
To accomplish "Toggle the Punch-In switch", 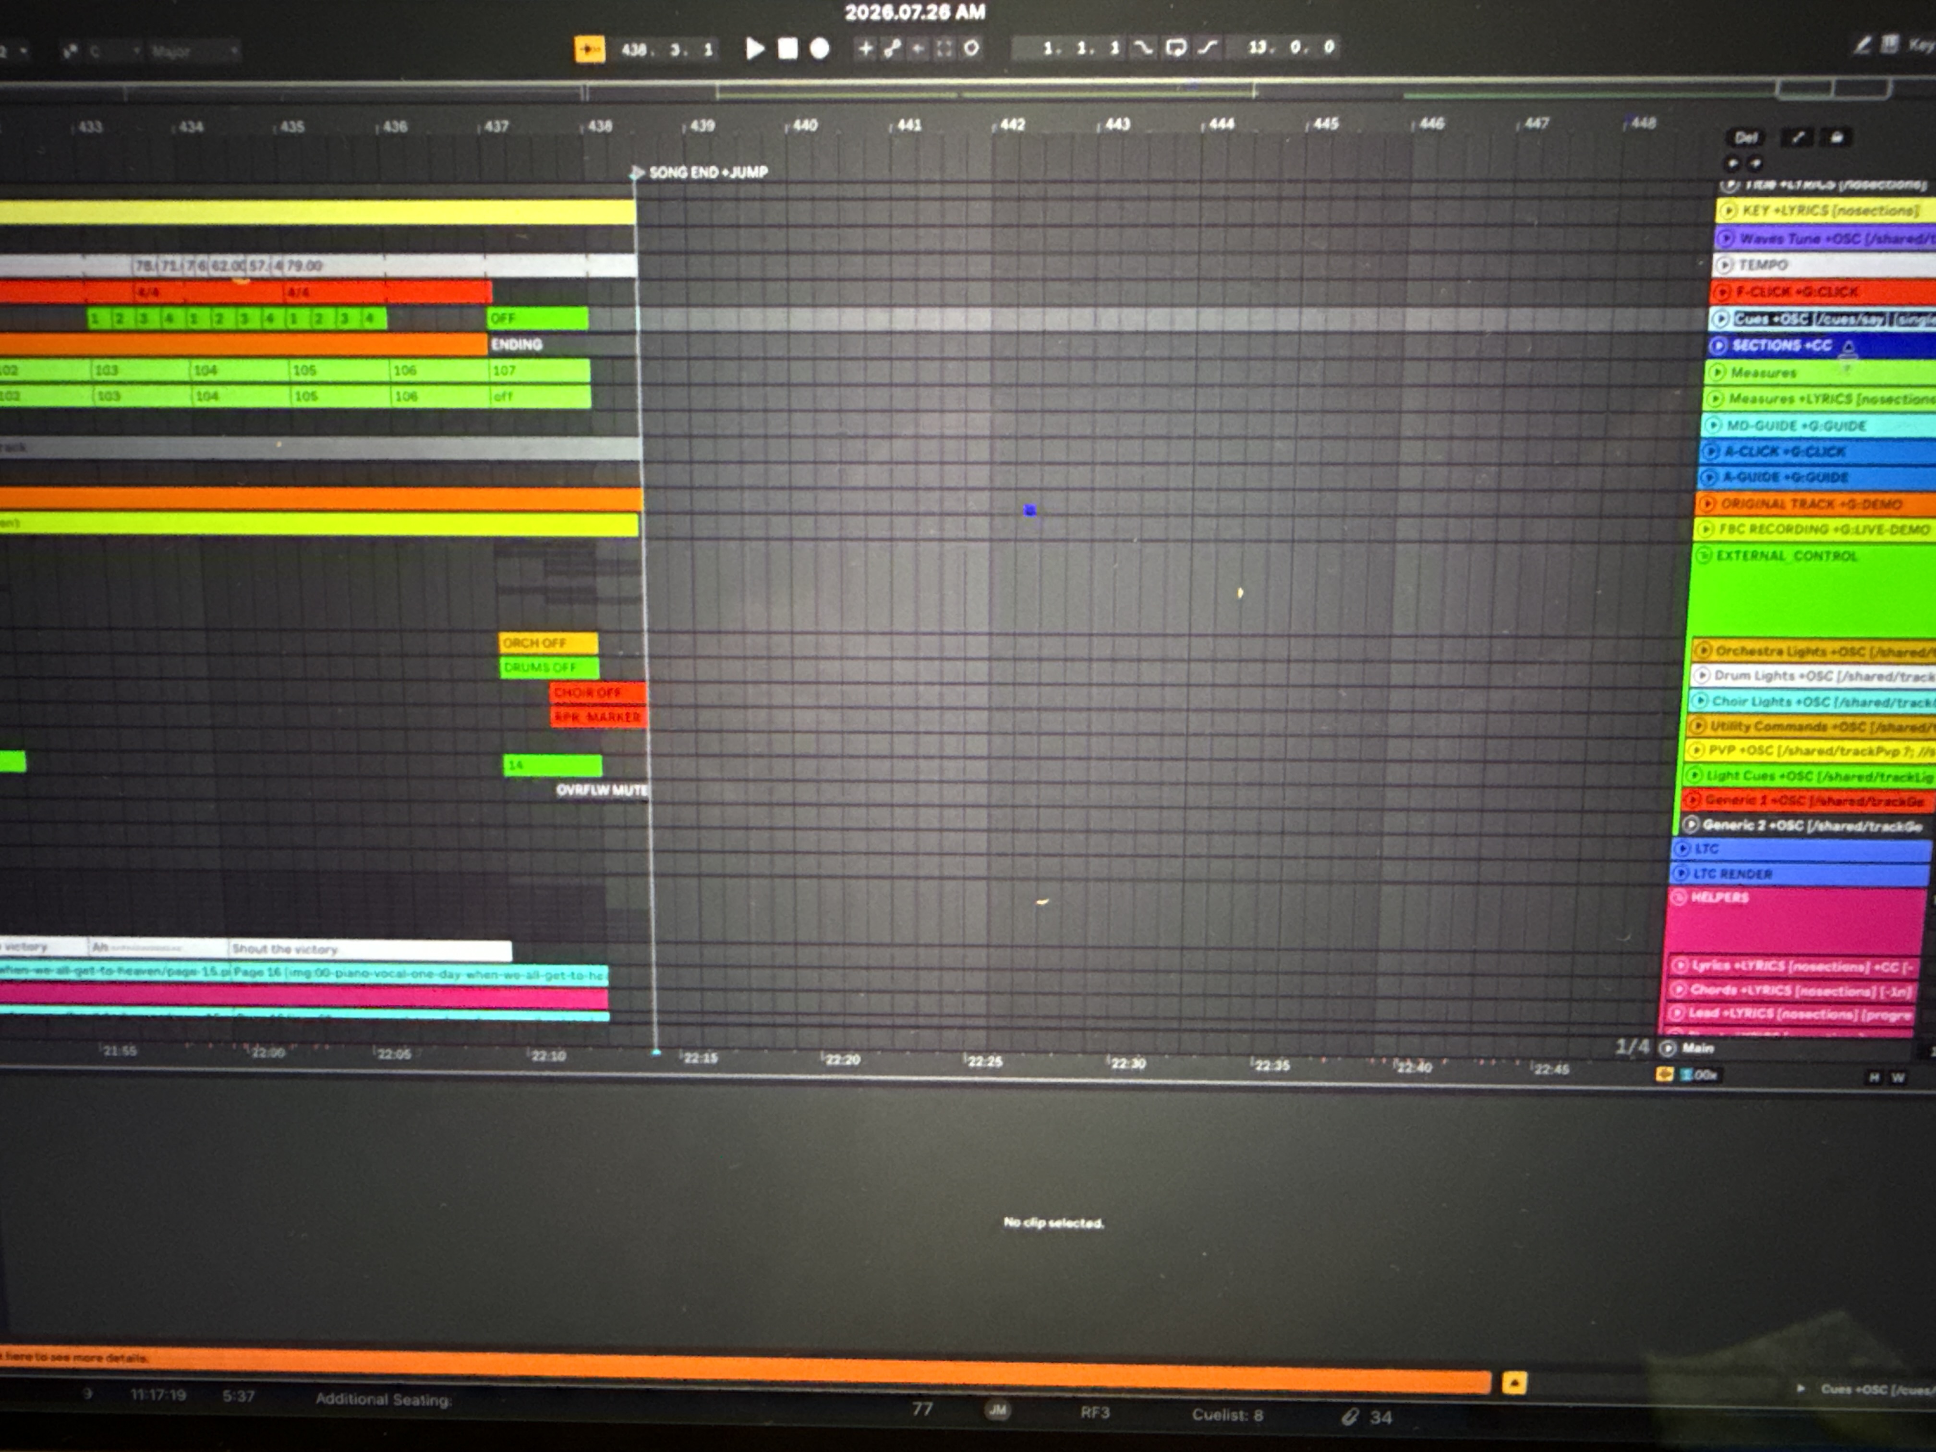I will (1143, 47).
